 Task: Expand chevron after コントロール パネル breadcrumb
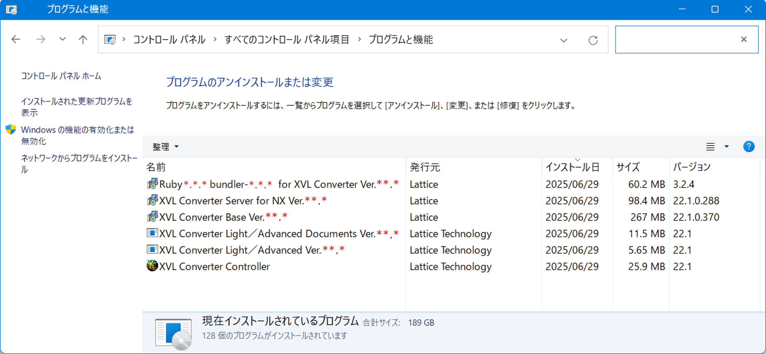tap(215, 39)
